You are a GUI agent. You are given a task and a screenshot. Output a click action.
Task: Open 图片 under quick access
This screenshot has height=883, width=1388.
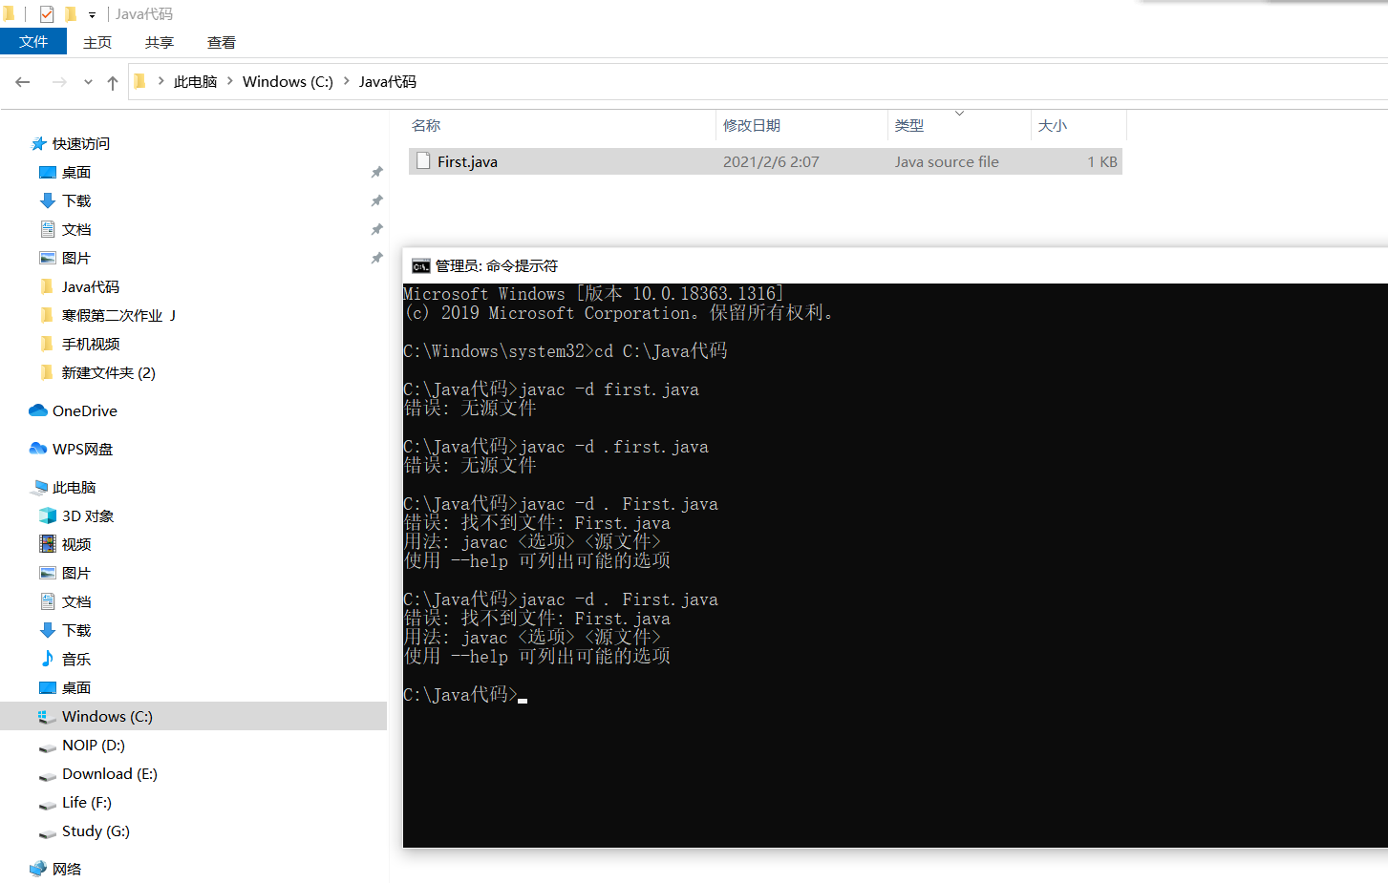[76, 258]
